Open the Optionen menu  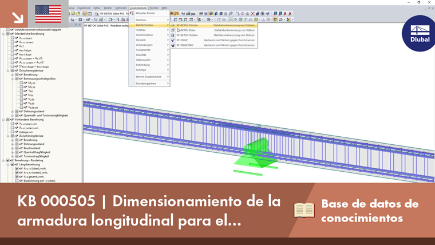[121, 8]
